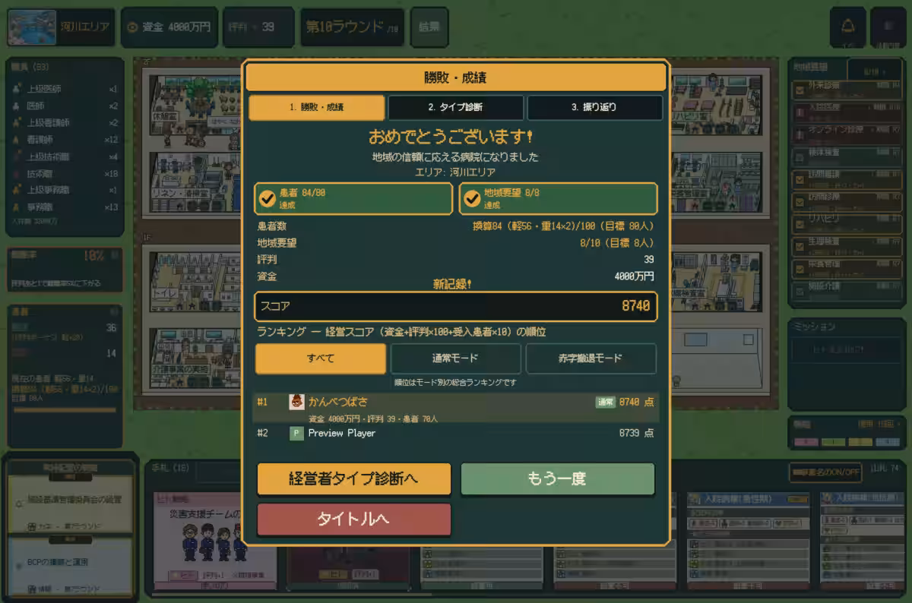Toggle the 検体検査 checkbox in right panel

800,157
